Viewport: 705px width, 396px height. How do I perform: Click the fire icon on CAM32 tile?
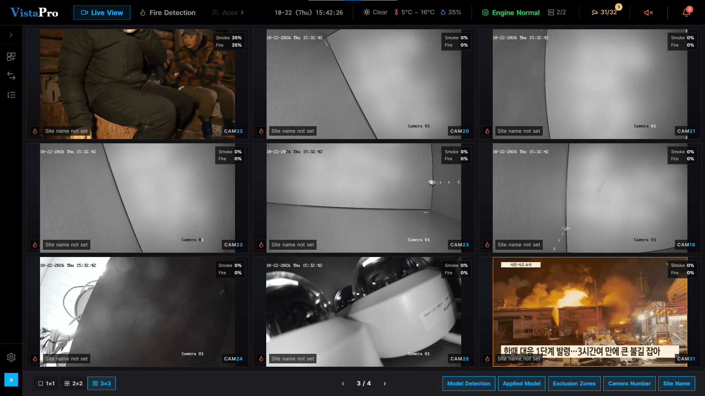click(x=35, y=131)
